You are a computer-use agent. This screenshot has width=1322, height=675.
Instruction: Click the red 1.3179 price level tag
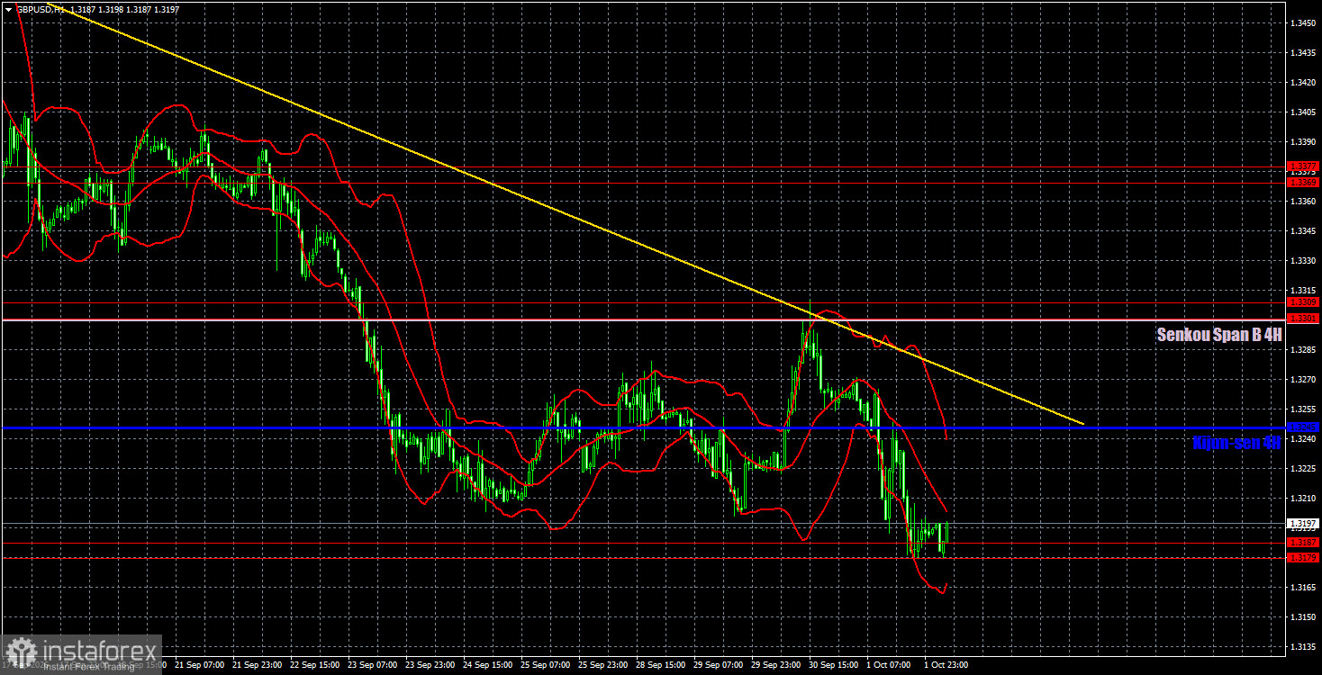click(1303, 558)
